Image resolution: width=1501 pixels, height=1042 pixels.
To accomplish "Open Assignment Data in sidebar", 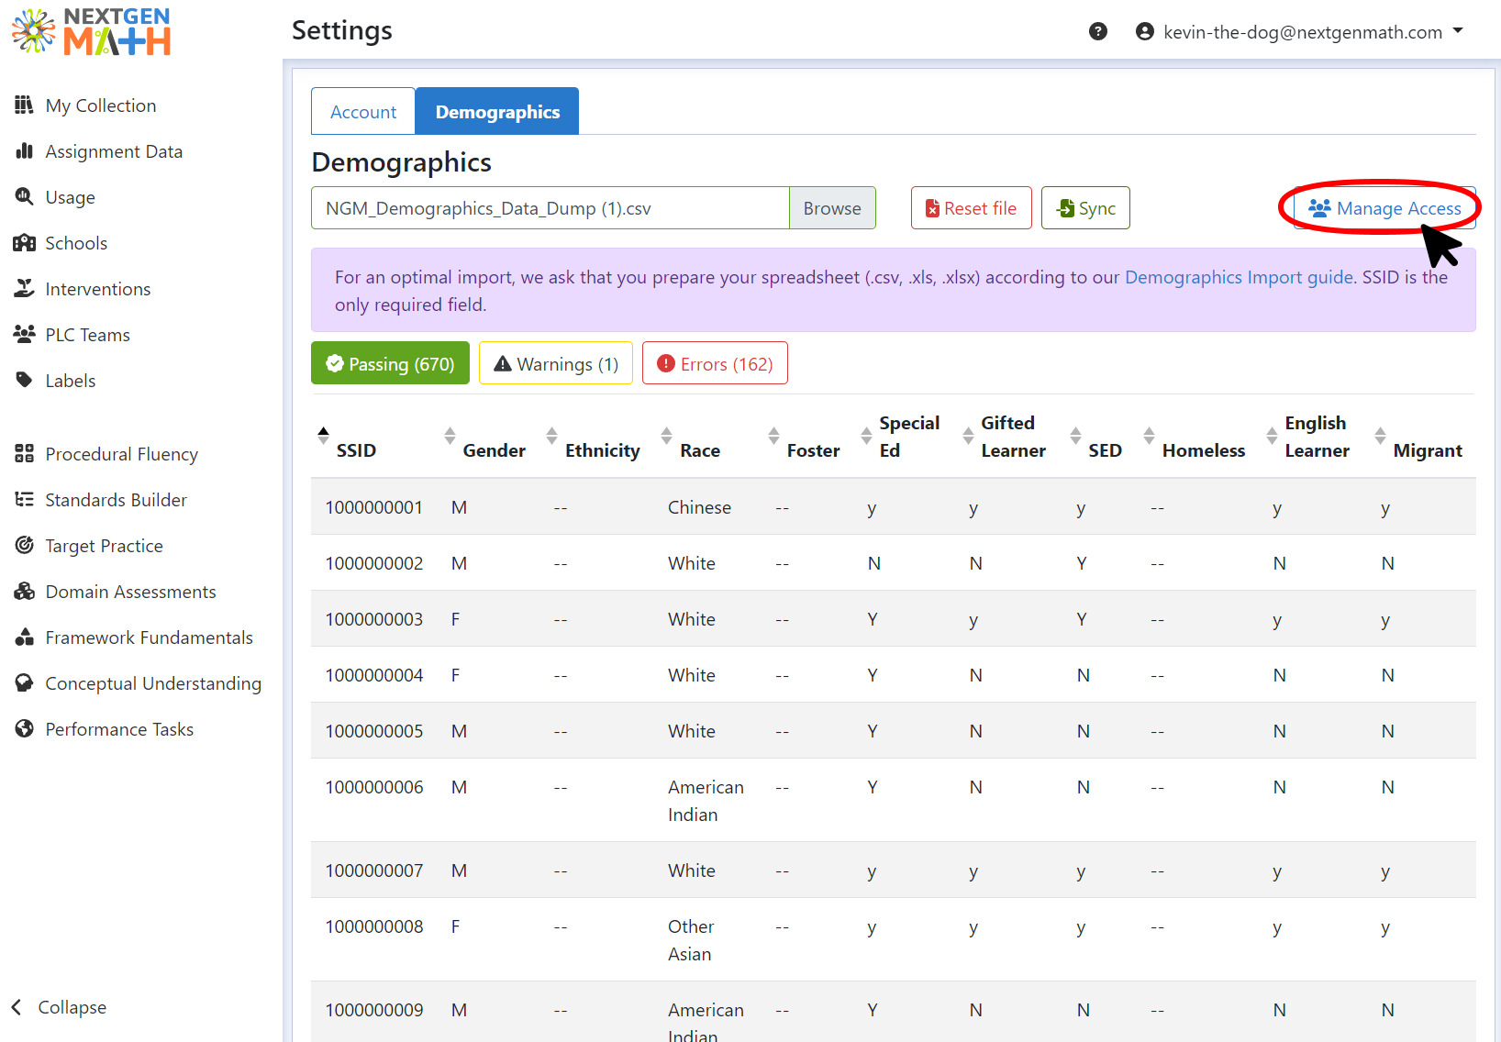I will point(114,151).
